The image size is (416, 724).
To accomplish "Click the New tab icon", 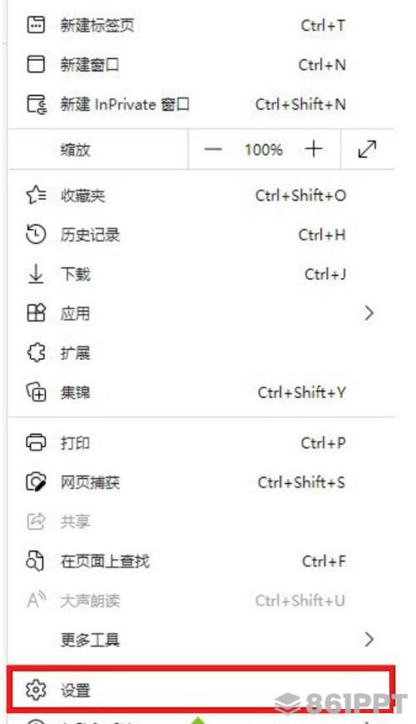I will click(36, 25).
